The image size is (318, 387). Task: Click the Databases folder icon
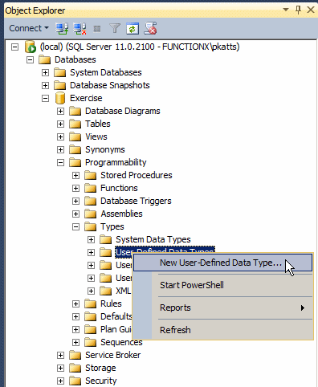pos(44,59)
